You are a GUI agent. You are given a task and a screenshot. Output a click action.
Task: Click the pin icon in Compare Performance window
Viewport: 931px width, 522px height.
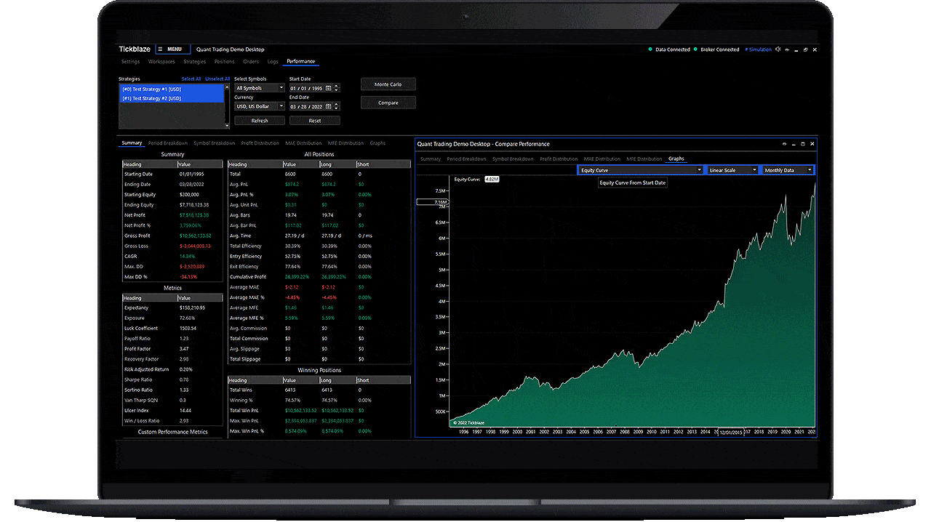785,144
